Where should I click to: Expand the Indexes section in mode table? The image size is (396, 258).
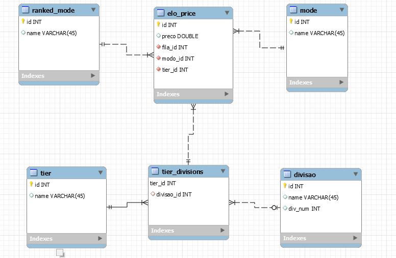[341, 82]
